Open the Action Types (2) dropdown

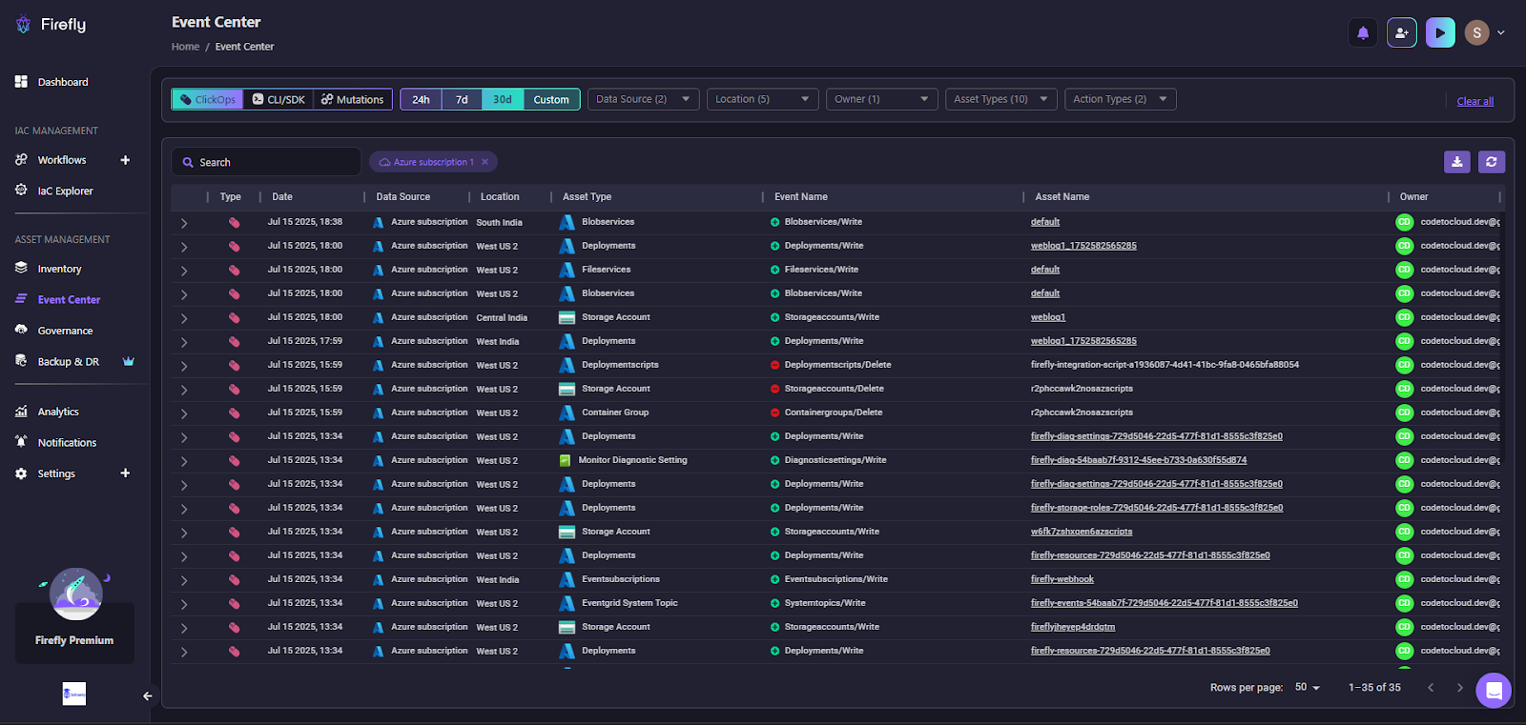point(1121,99)
